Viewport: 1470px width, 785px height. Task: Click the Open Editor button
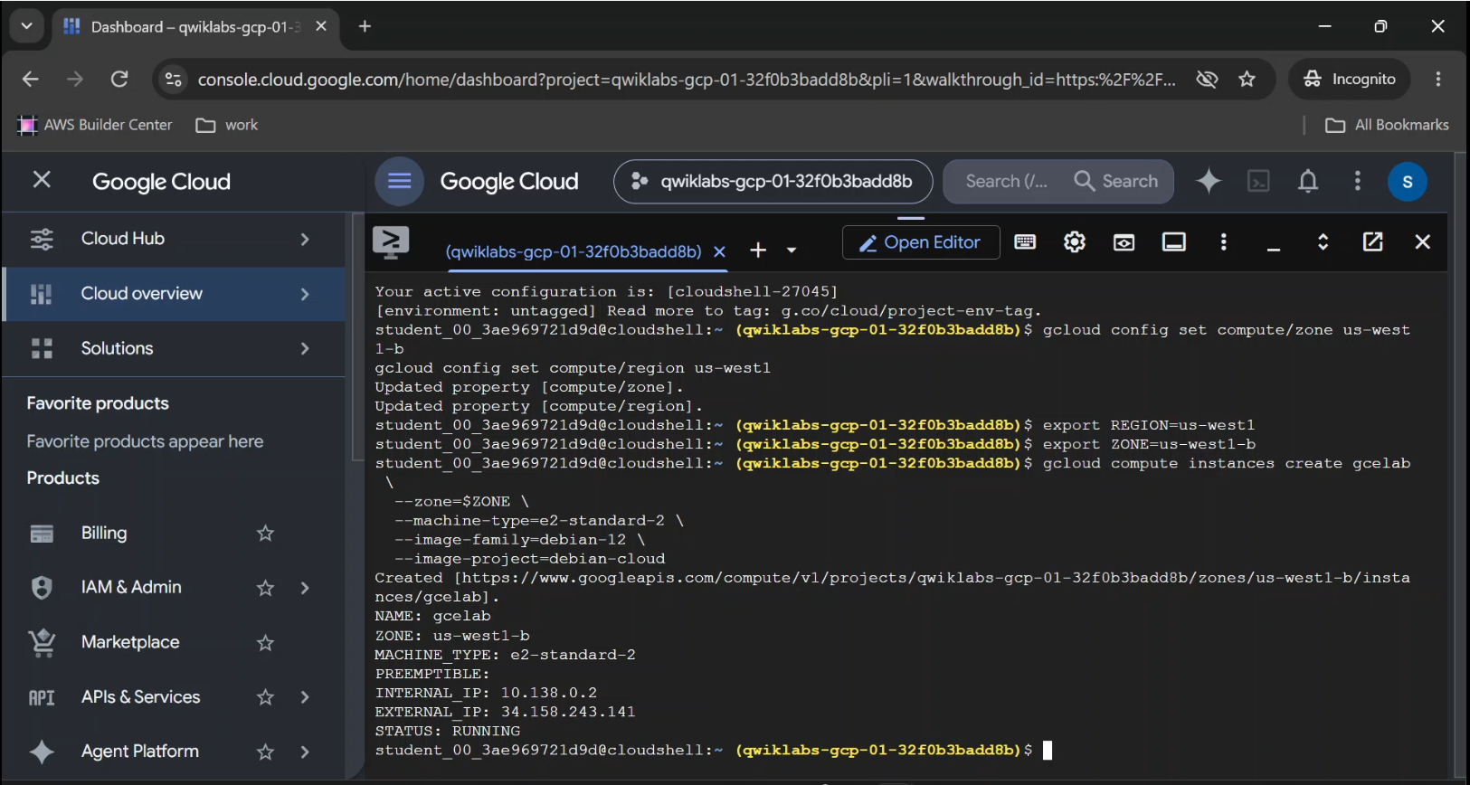tap(921, 242)
